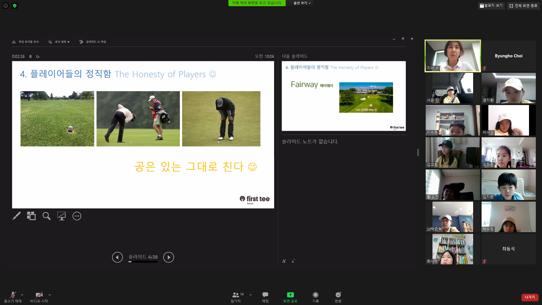Return to the previous slide arrow
The image size is (542, 305).
[x=117, y=257]
